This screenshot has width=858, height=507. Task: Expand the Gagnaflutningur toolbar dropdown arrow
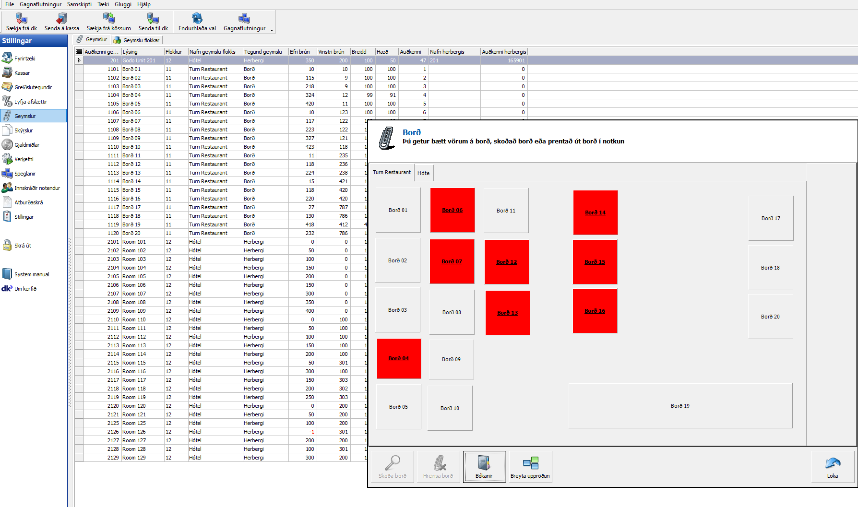click(x=272, y=30)
